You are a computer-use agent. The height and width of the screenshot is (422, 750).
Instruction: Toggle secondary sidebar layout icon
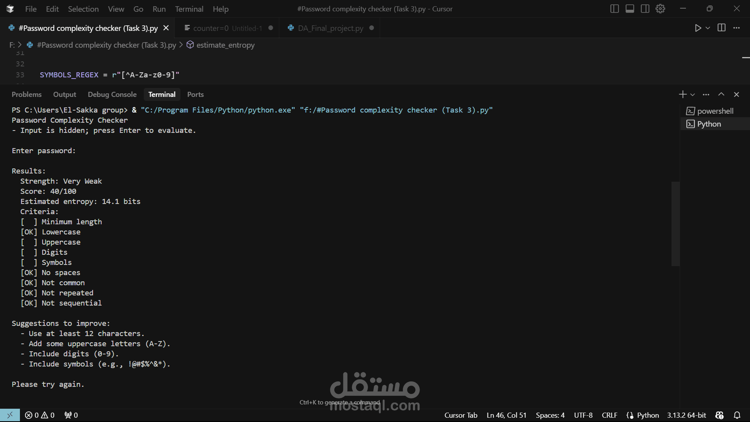pyautogui.click(x=645, y=9)
